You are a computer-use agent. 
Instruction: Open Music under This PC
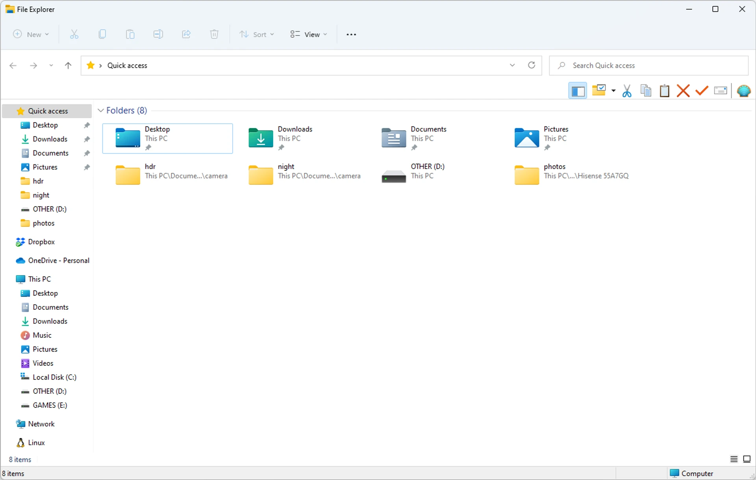click(x=42, y=335)
